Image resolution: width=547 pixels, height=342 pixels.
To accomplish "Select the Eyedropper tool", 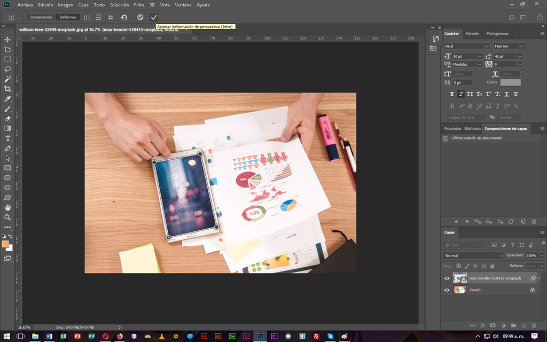I will 7,99.
